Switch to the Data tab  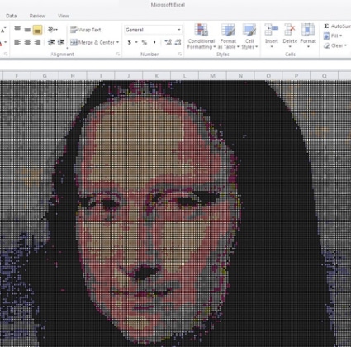pyautogui.click(x=12, y=16)
